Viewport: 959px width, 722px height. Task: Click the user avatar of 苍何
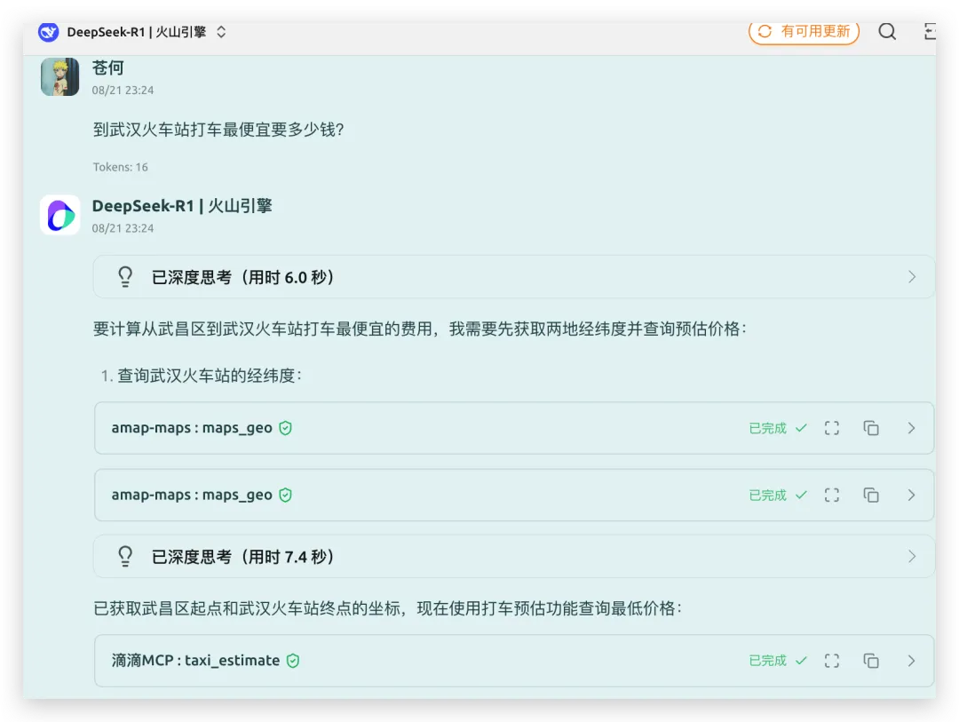pyautogui.click(x=59, y=77)
